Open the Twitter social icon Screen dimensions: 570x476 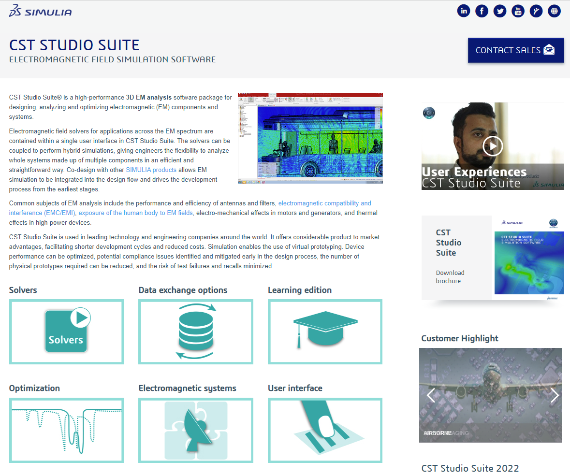tap(500, 11)
